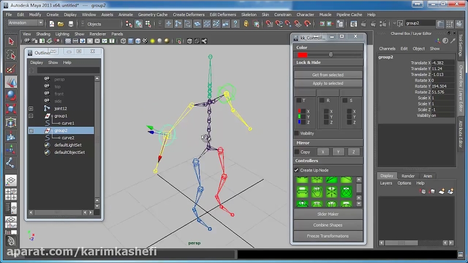Open scene with the folder icon
The image size is (468, 263).
click(x=61, y=24)
